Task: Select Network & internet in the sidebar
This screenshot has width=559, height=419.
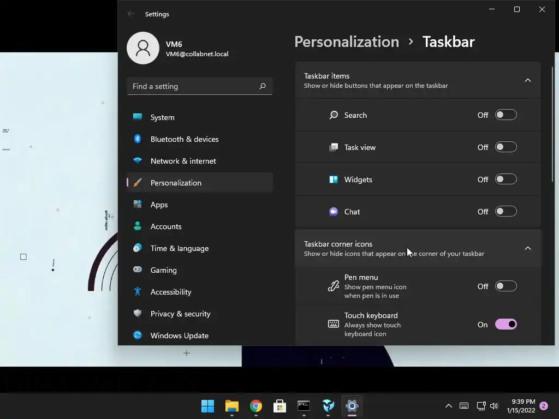Action: pyautogui.click(x=200, y=161)
